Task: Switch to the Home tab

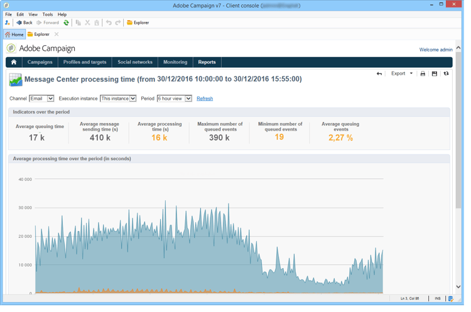Action: (14, 35)
